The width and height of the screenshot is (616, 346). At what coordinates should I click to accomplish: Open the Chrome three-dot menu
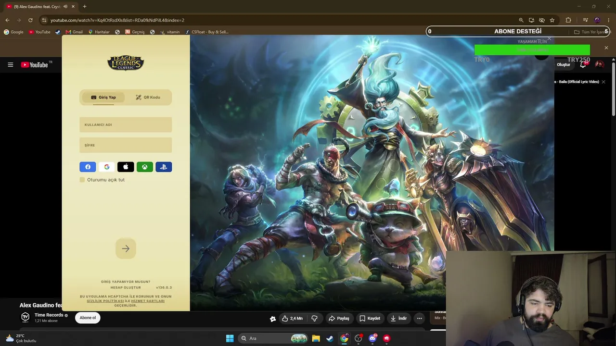609,20
